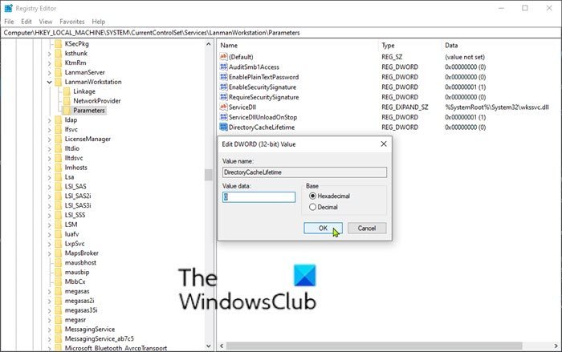Viewport: 562px width, 352px height.
Task: Expand the KtmRm tree node
Action: coord(50,63)
